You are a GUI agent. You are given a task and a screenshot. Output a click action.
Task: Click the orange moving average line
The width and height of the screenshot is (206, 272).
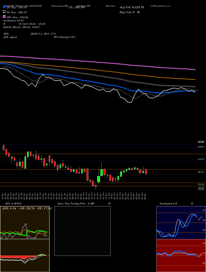[97, 70]
